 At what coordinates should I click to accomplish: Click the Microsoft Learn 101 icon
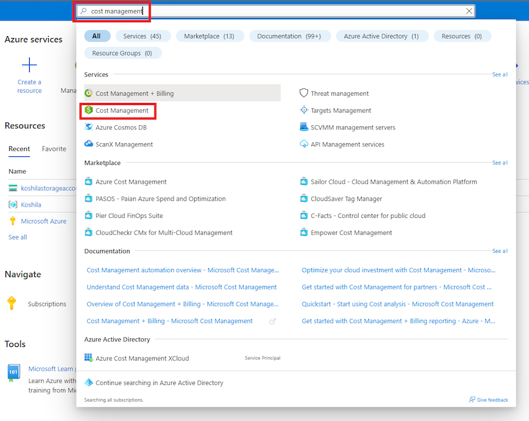14,373
